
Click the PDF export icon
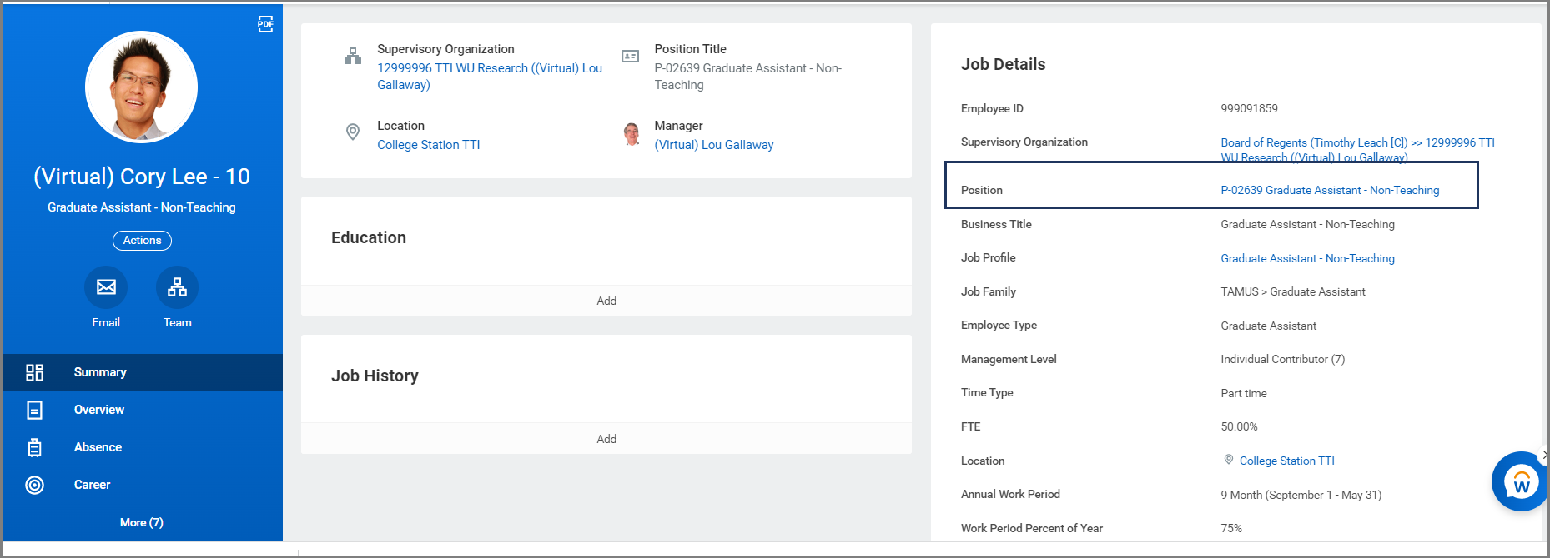click(x=265, y=24)
